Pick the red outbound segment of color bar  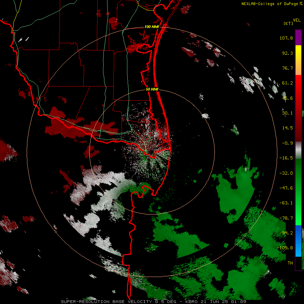coord(298,108)
